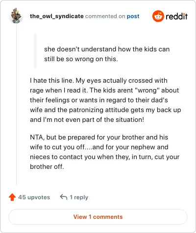Select the "45 upvotes" count

pyautogui.click(x=34, y=197)
